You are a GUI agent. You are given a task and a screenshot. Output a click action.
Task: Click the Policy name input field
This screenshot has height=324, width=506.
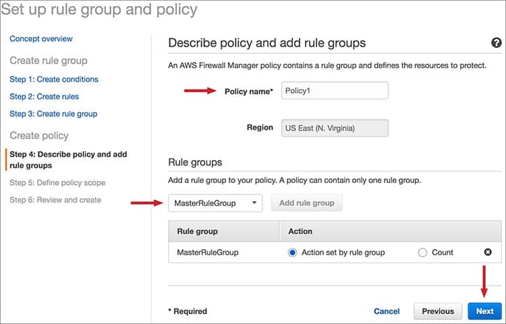[335, 90]
